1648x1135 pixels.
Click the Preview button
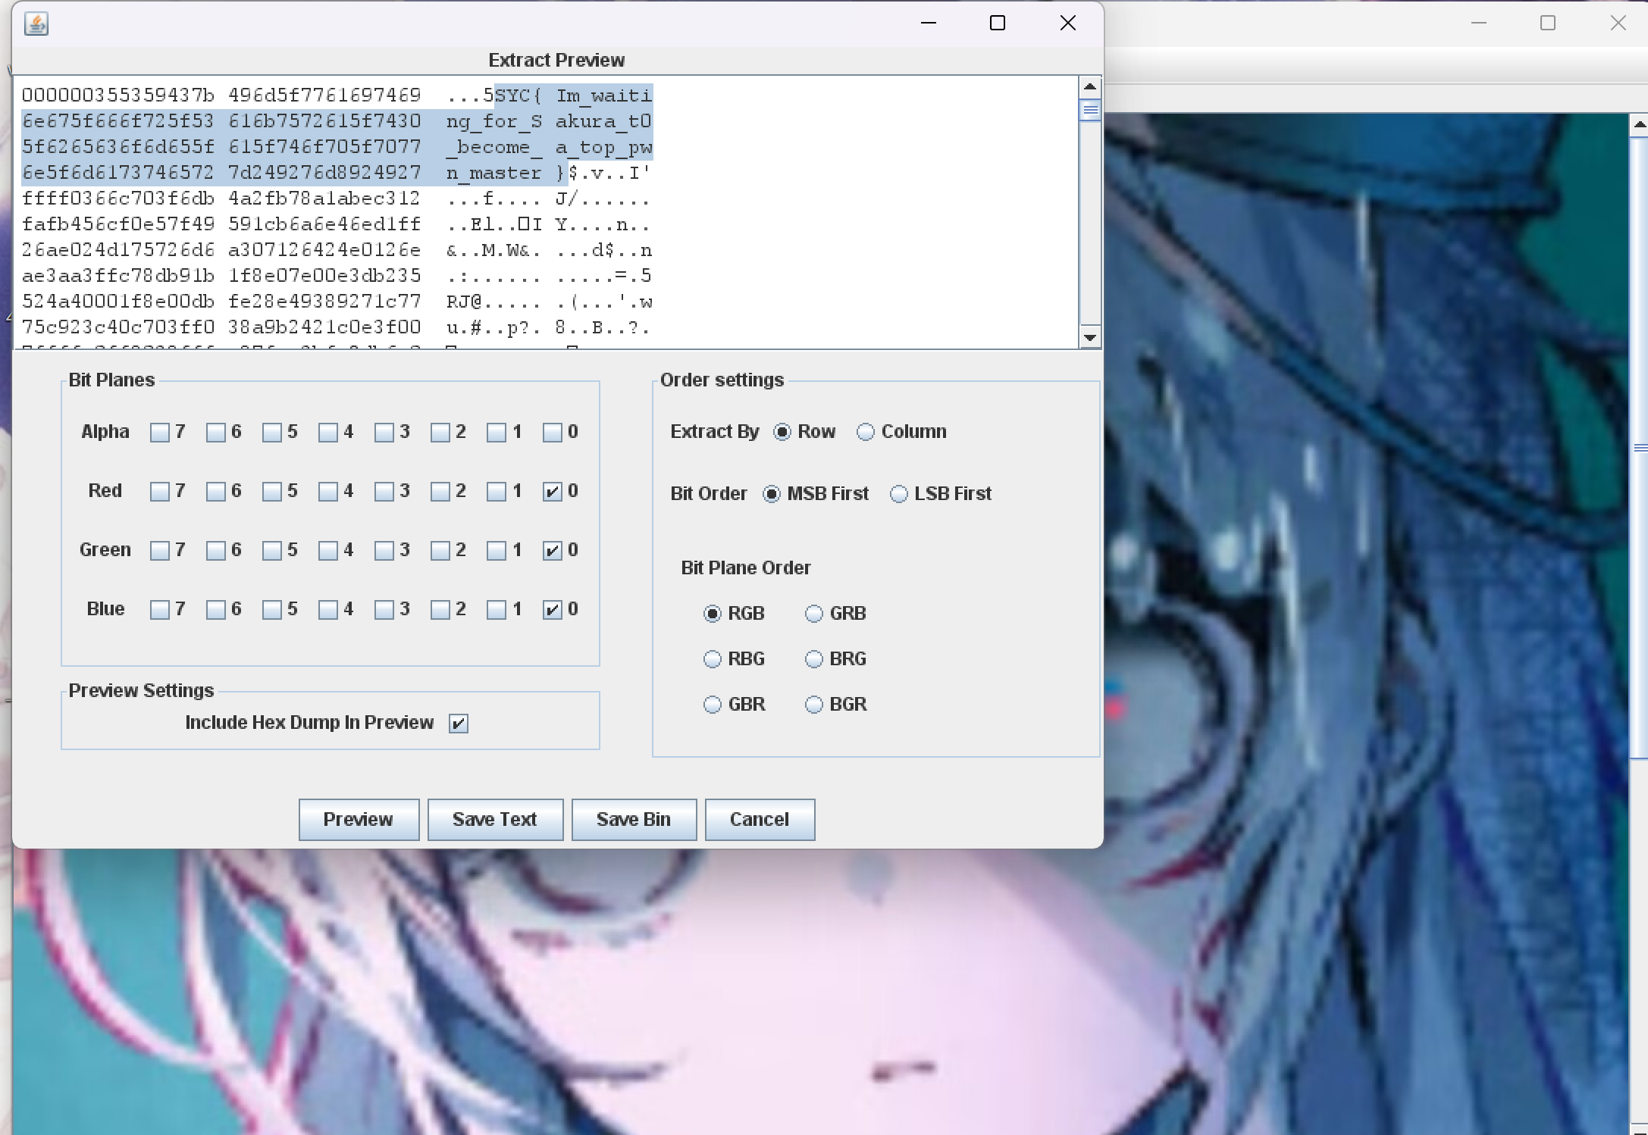[x=359, y=820]
